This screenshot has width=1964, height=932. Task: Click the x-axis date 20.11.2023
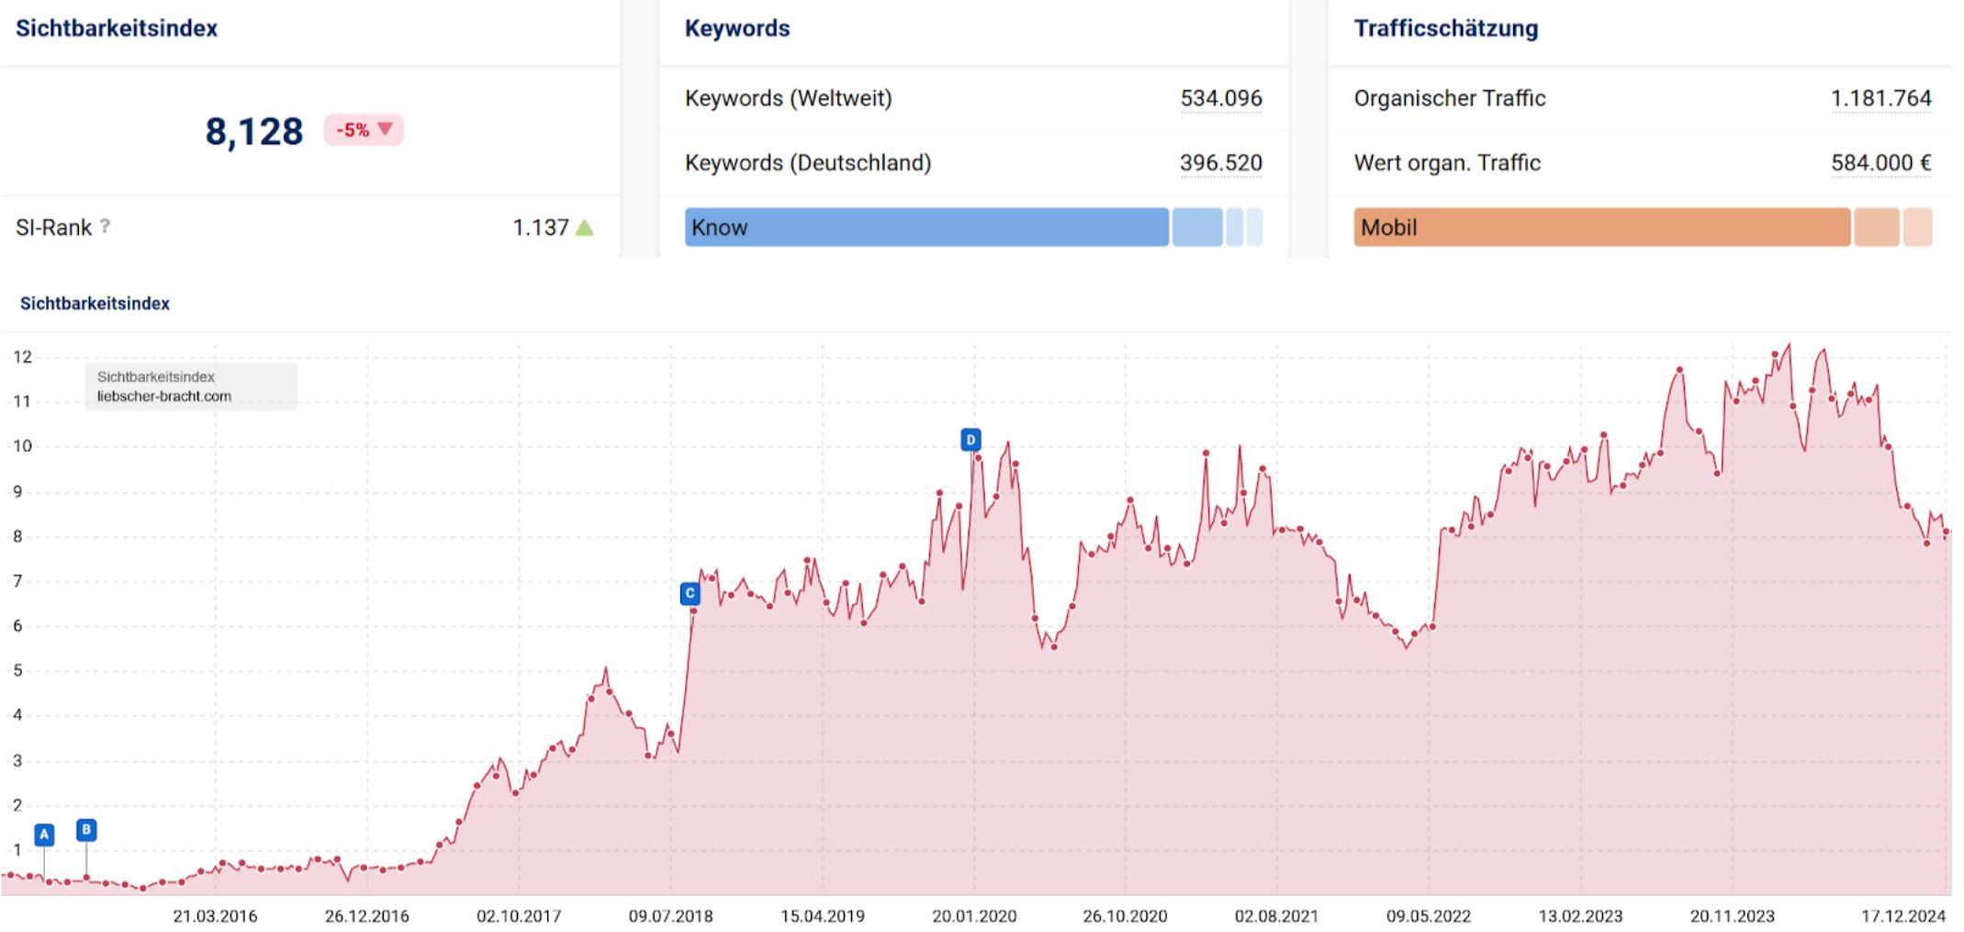click(x=1733, y=915)
